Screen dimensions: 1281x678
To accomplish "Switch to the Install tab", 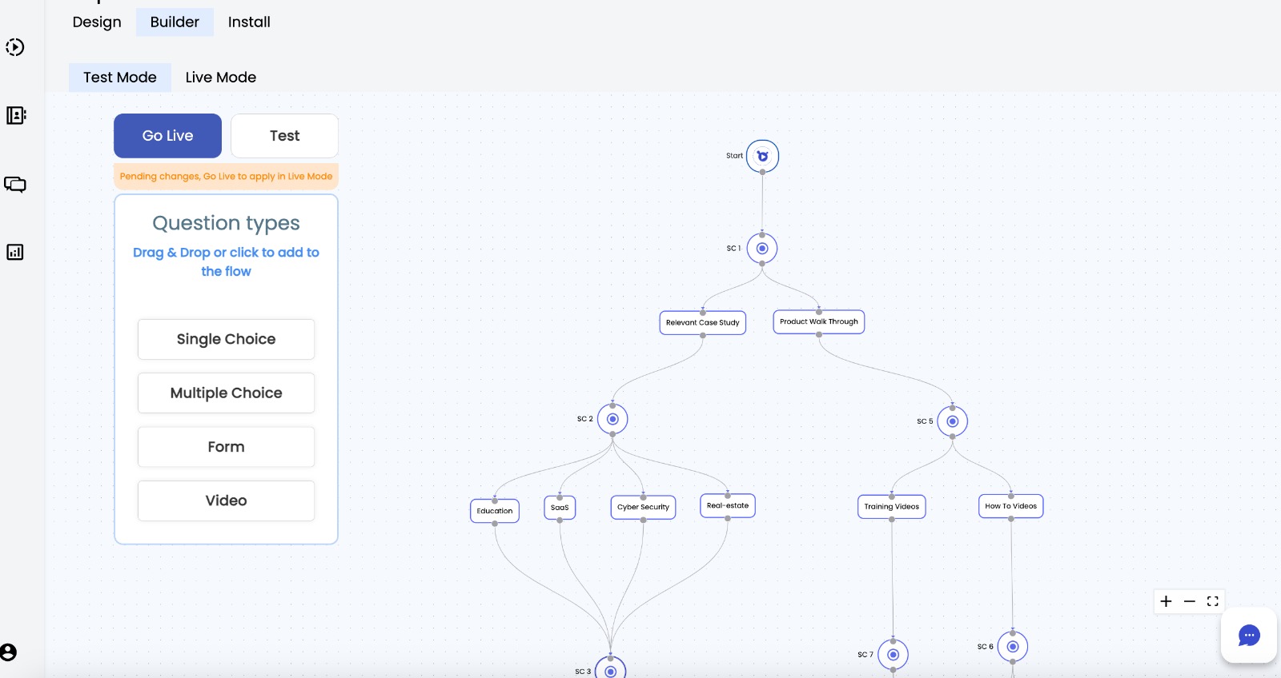I will tap(249, 22).
